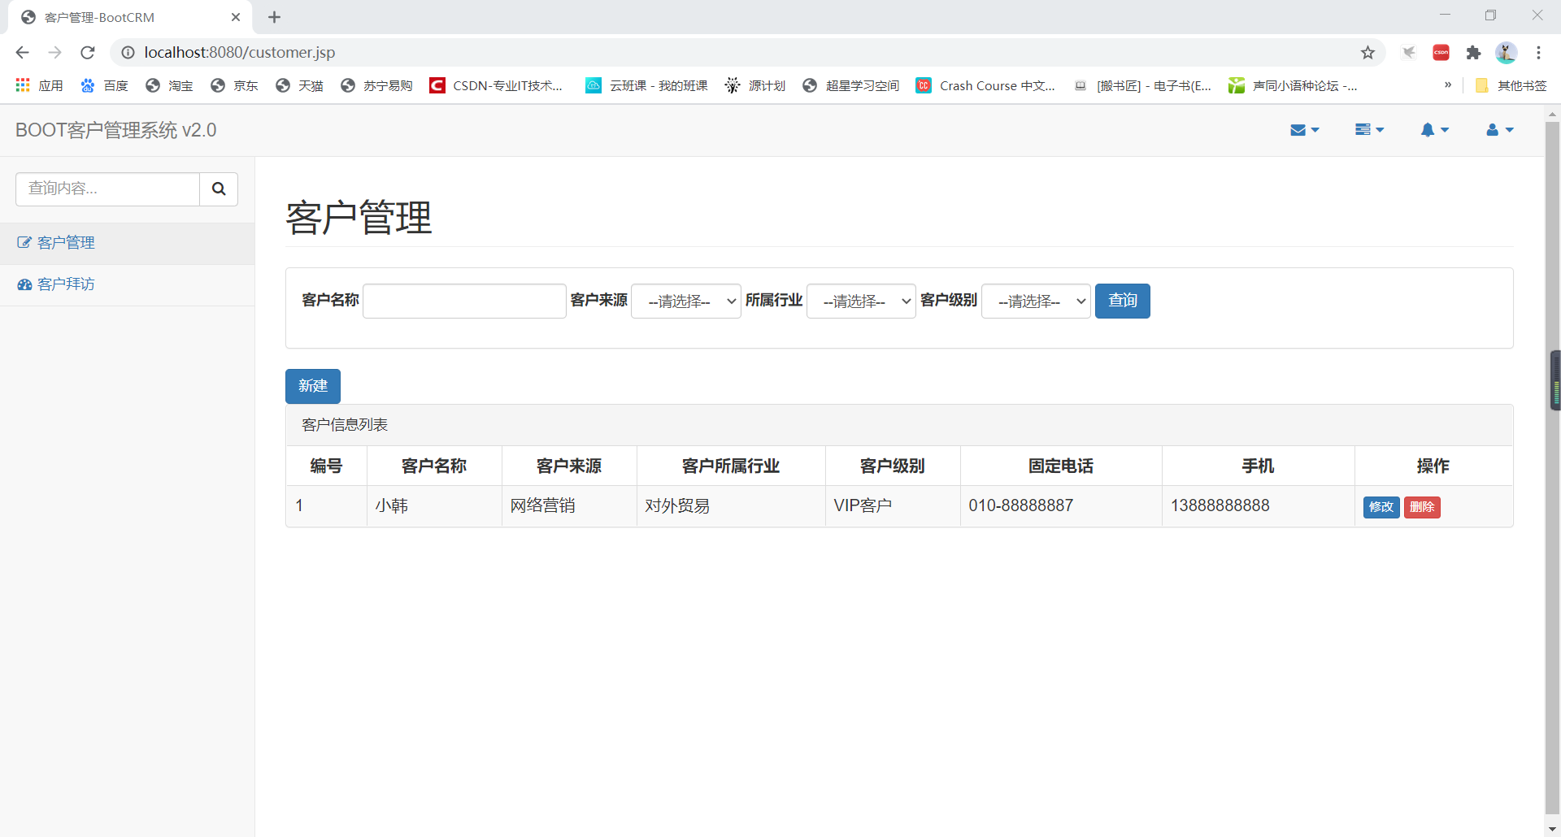Open the envelope messages dropdown
The height and width of the screenshot is (837, 1561).
point(1304,130)
